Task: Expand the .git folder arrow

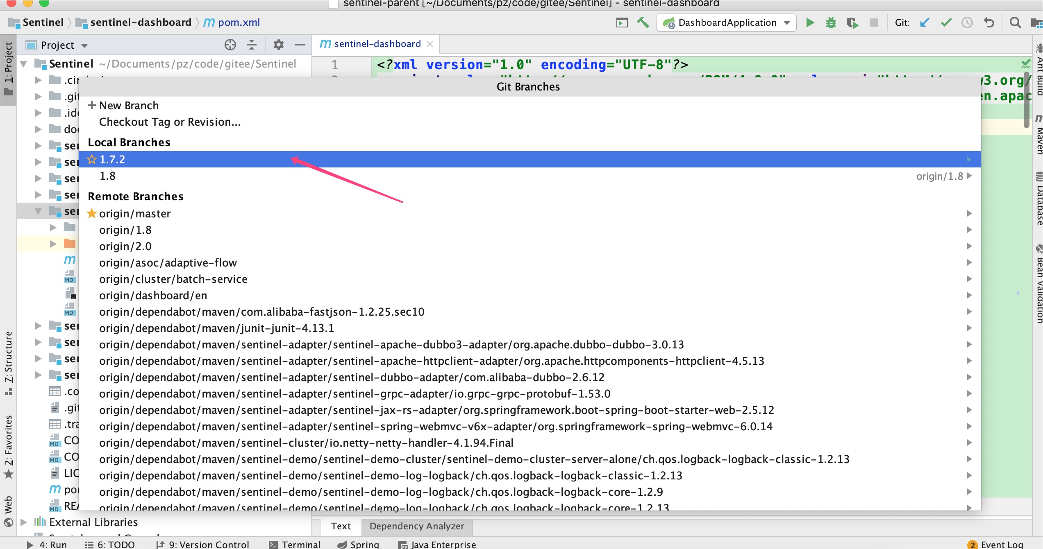Action: pos(38,97)
